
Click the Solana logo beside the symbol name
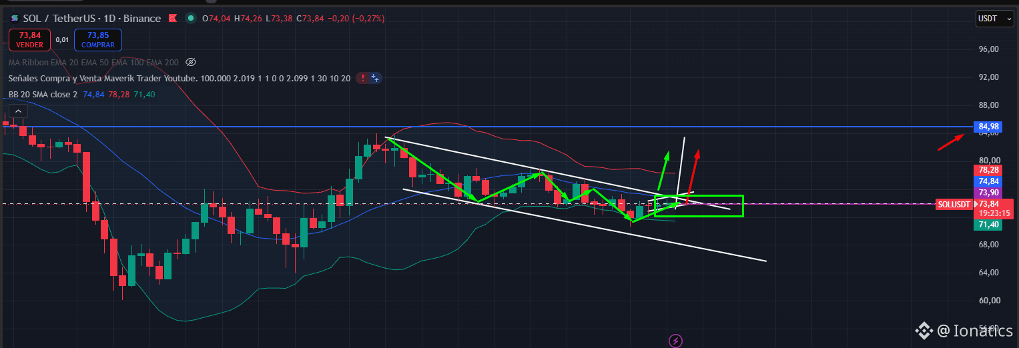15,19
